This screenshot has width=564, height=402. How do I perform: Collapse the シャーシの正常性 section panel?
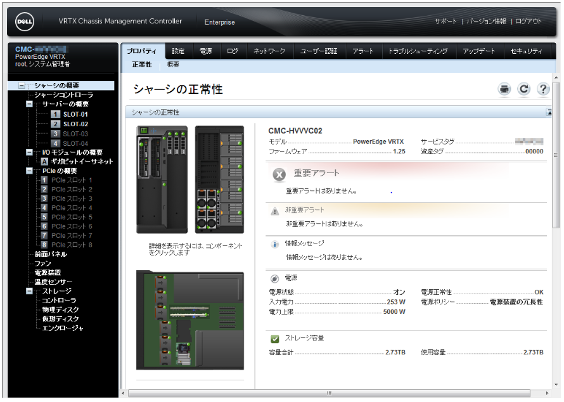pos(549,112)
